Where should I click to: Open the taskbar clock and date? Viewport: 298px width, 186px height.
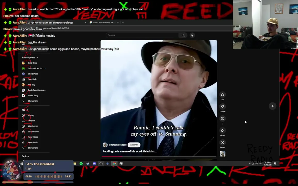click(267, 164)
